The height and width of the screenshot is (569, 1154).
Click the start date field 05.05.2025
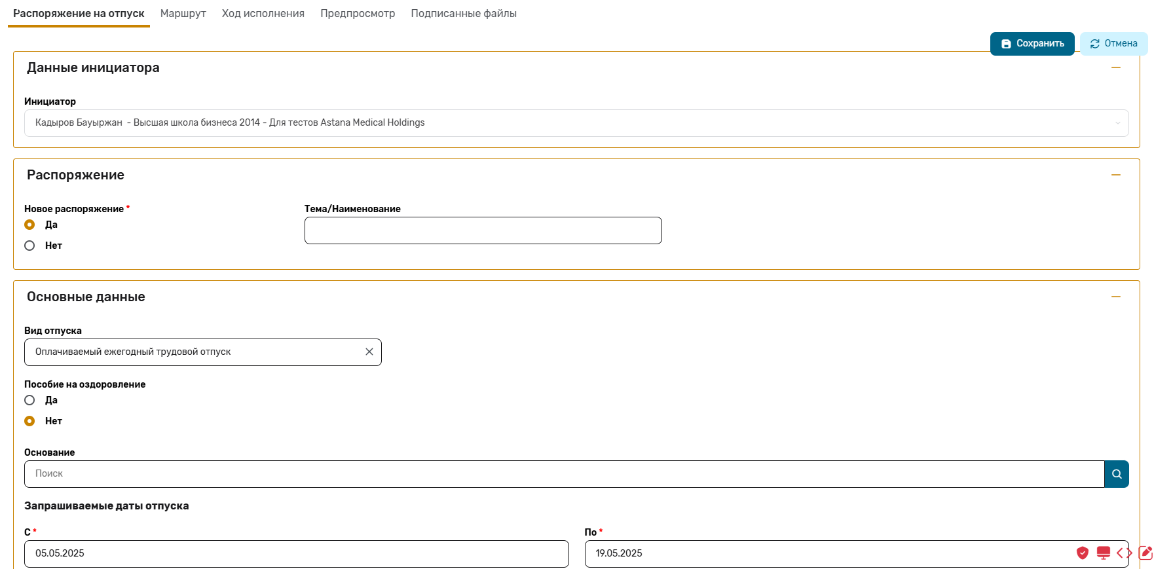click(x=297, y=554)
